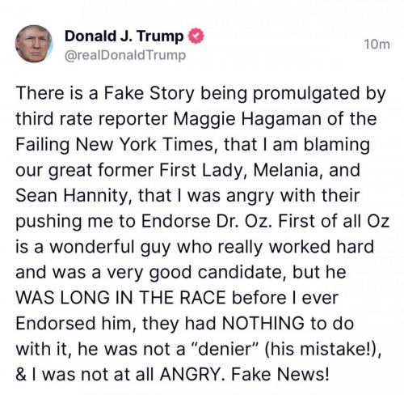Click the phrase "wonderful guy" in the post

coord(111,248)
